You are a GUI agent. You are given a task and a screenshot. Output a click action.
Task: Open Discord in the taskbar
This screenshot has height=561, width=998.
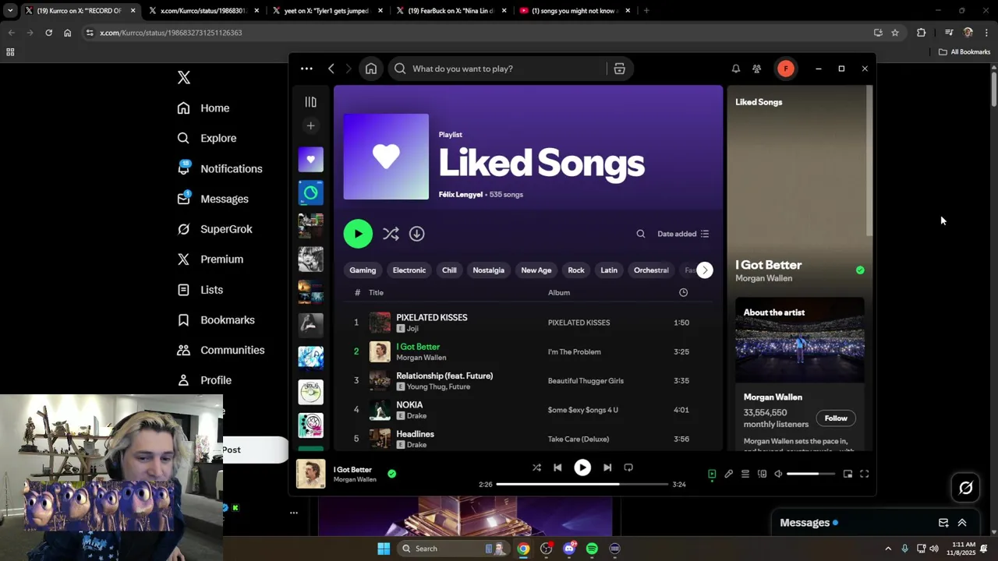click(568, 549)
